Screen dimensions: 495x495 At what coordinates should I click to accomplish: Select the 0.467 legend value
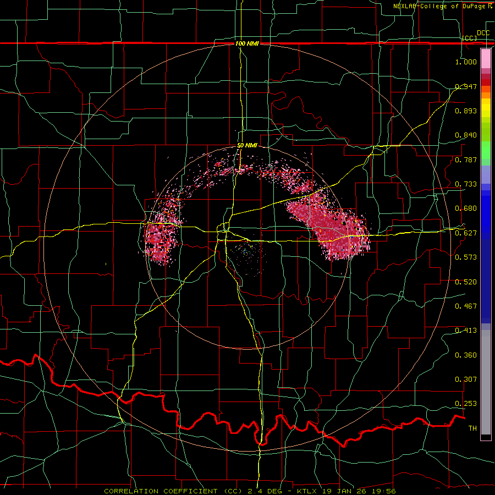point(466,306)
